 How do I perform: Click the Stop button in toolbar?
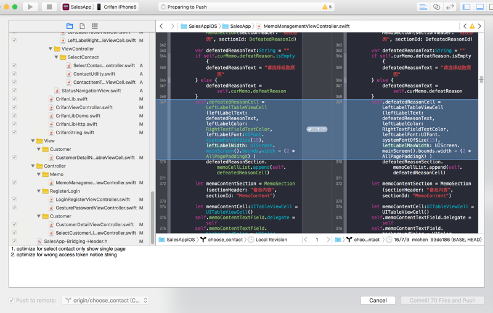tap(49, 7)
